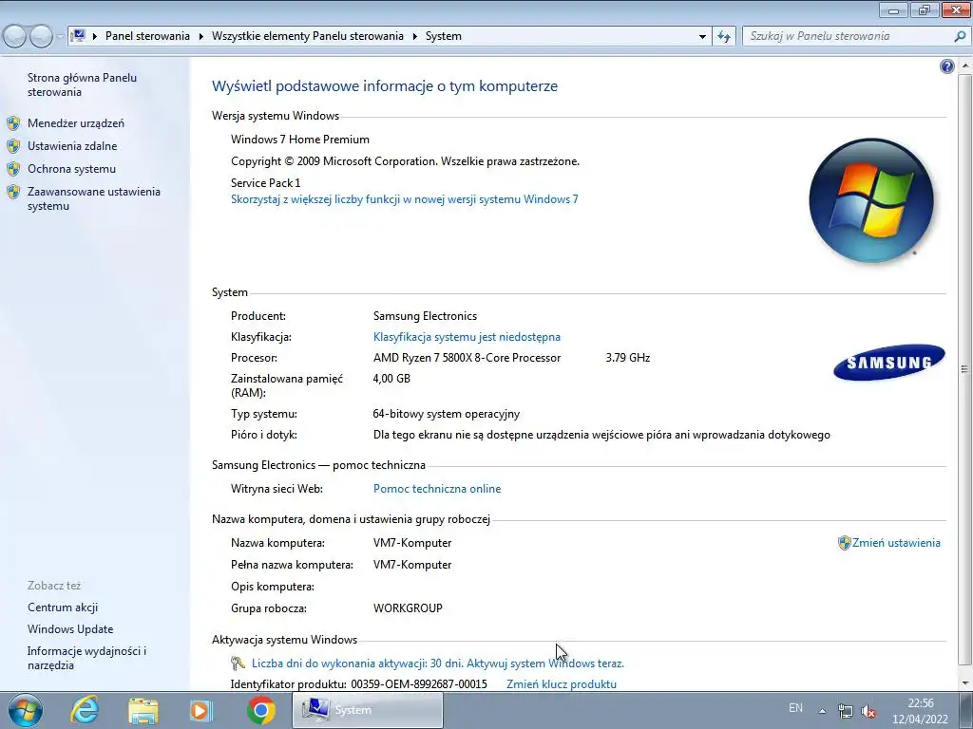This screenshot has width=973, height=729.
Task: Open Ochrona systemu link
Action: 71,169
